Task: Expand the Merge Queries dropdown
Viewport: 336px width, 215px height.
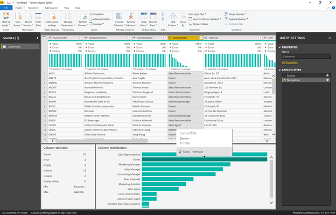Action: click(246, 14)
